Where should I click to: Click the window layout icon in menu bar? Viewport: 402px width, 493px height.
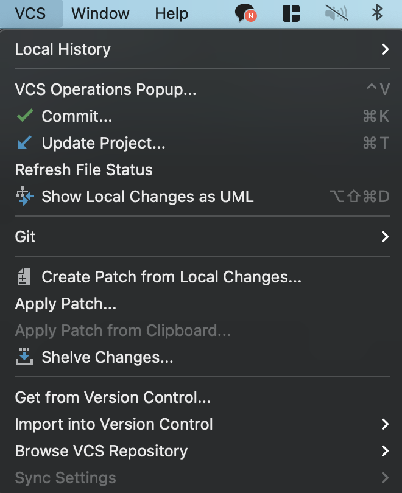pos(292,13)
